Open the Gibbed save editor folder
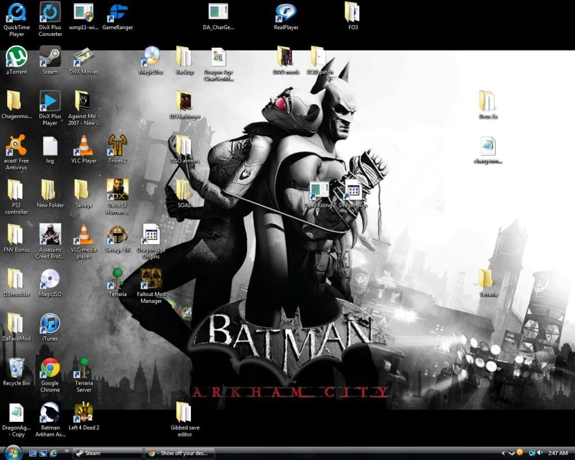 pyautogui.click(x=184, y=413)
